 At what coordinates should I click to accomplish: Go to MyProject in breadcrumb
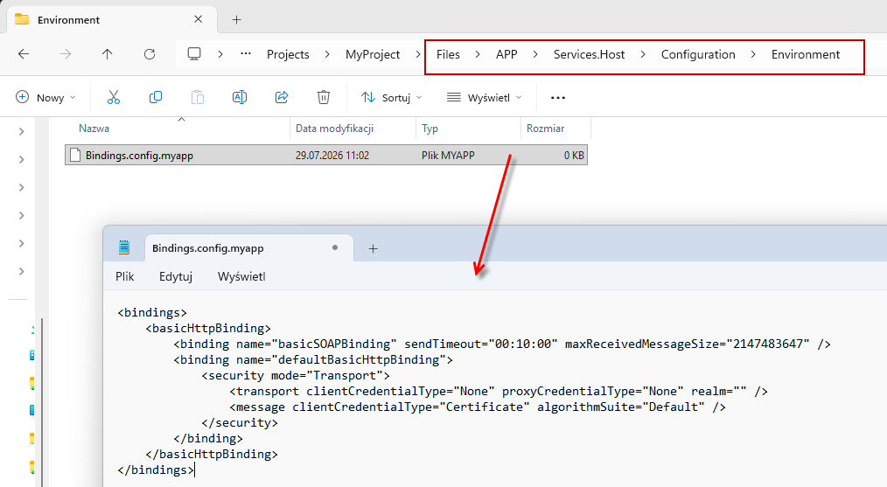373,54
